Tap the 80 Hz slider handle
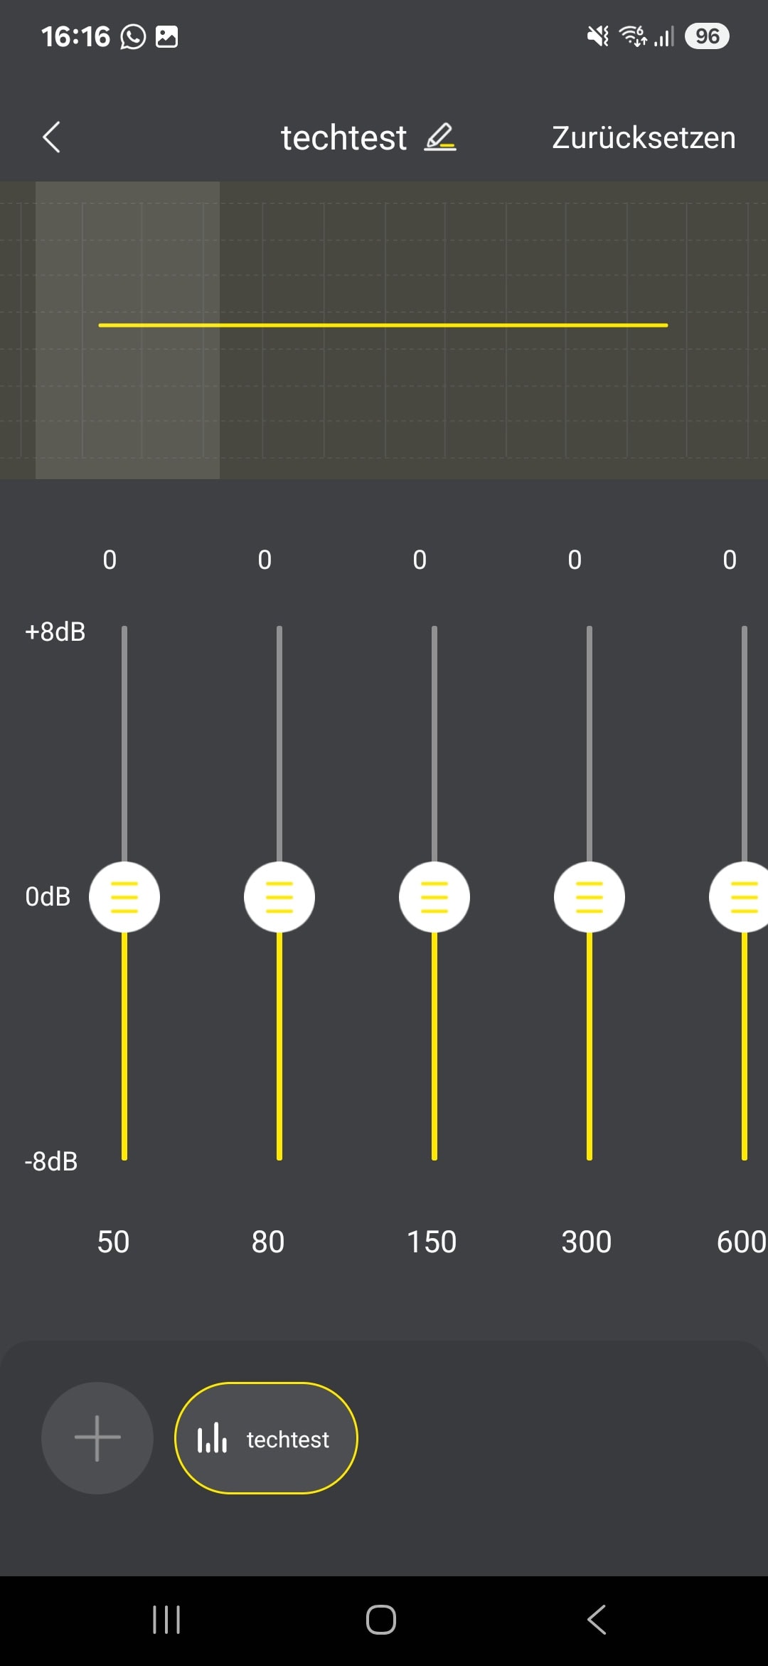Viewport: 768px width, 1666px height. (x=279, y=897)
